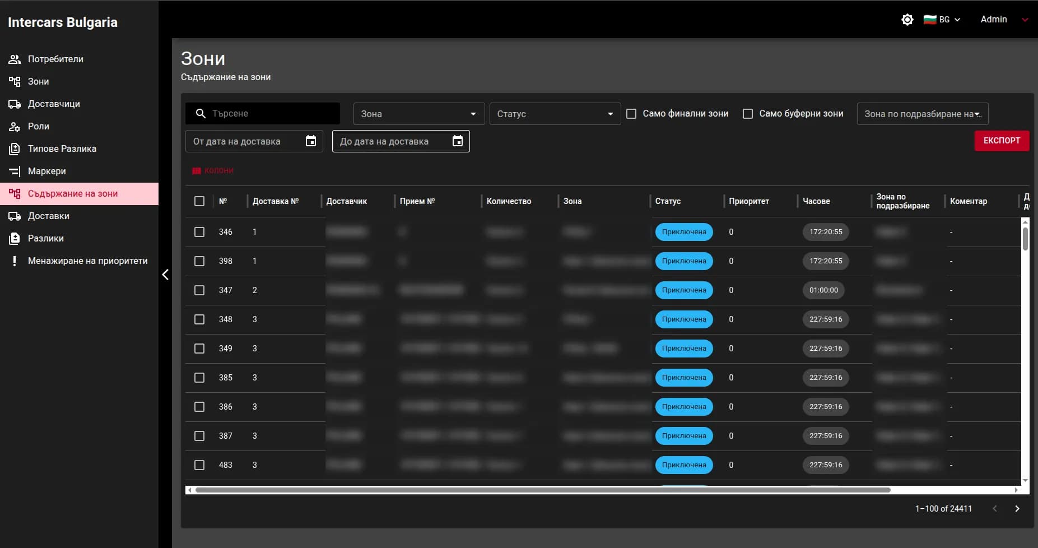Open calendar for До дата на доставка

[458, 141]
